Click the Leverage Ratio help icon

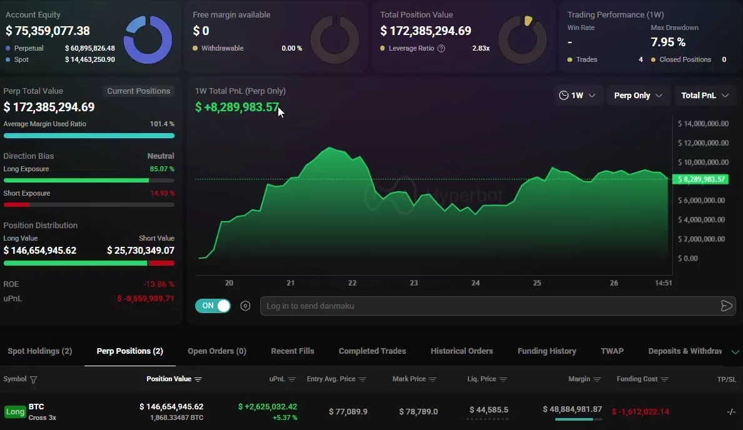coord(441,48)
